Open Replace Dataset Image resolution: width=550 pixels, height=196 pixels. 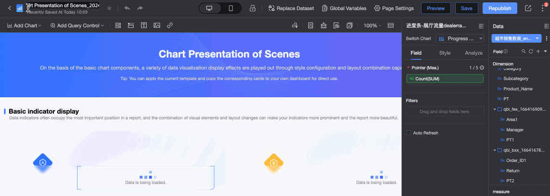click(291, 8)
